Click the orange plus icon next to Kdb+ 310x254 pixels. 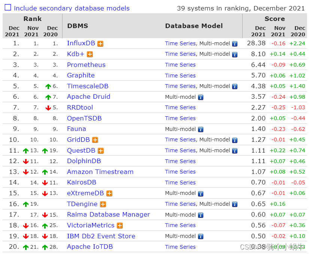tap(90, 54)
